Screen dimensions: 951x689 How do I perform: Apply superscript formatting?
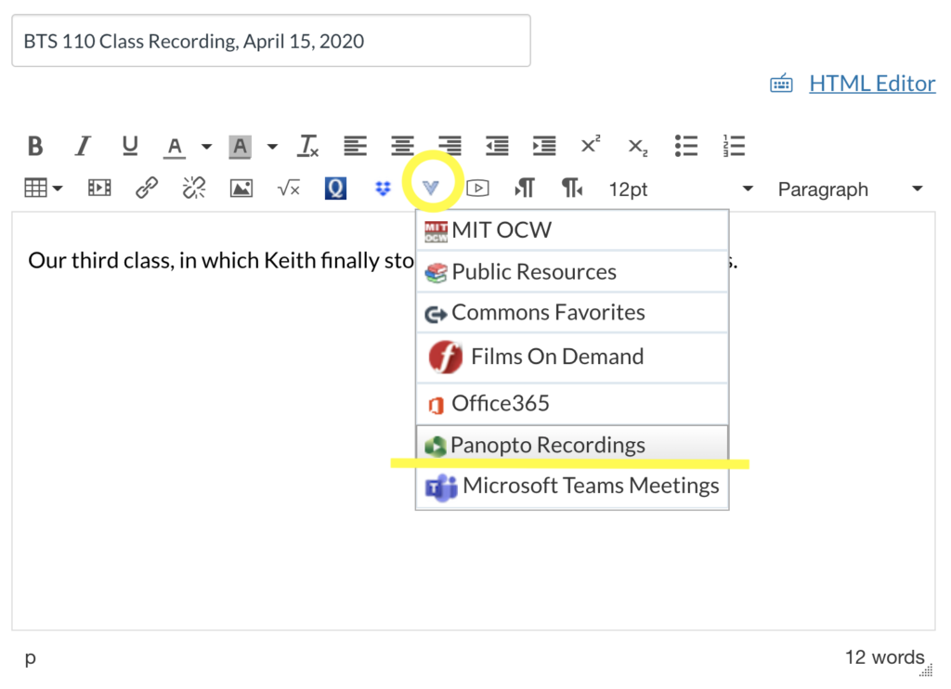pos(591,145)
